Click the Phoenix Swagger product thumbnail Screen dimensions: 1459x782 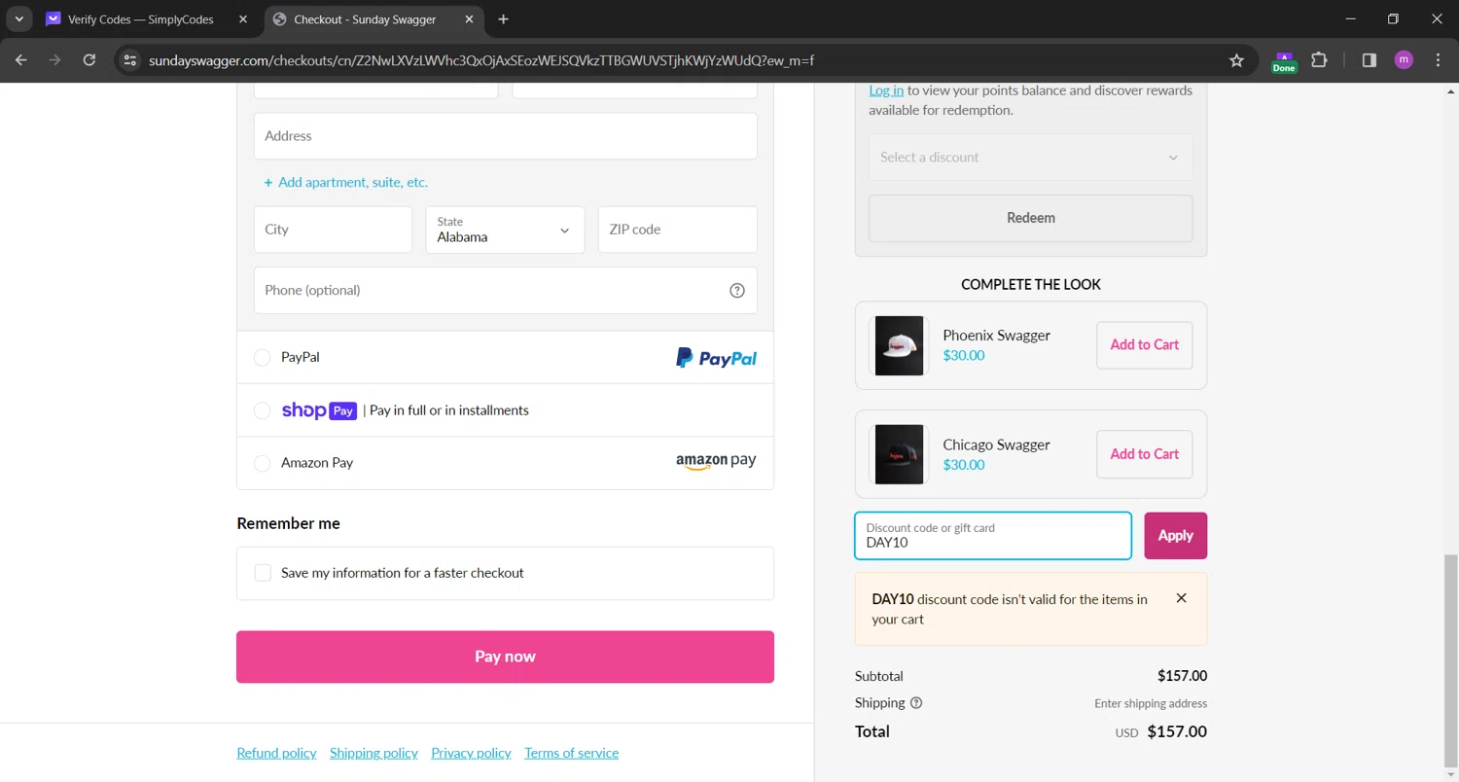coord(899,345)
